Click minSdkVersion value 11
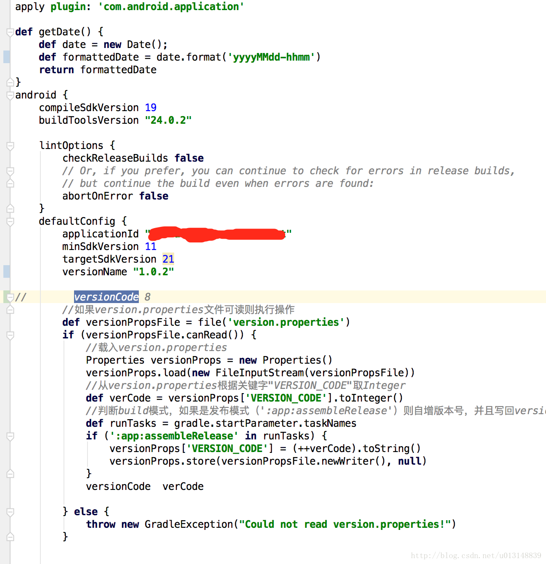This screenshot has width=546, height=564. 151,247
